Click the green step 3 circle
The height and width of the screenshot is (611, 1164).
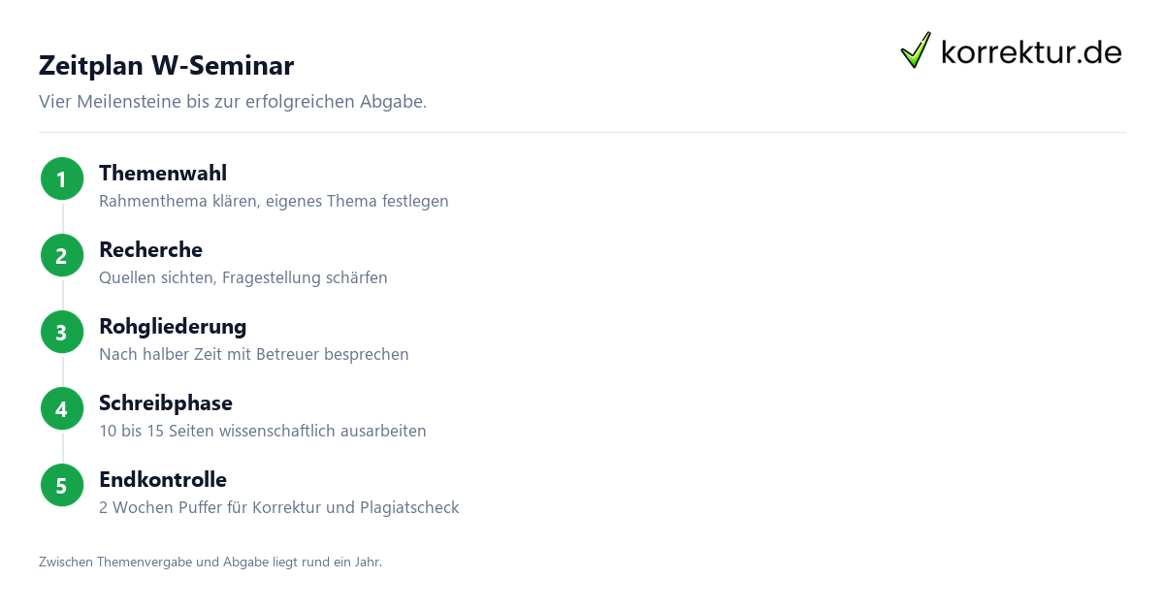pyautogui.click(x=62, y=333)
